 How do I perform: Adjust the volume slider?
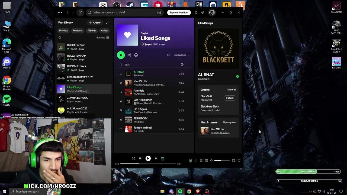tap(222, 161)
